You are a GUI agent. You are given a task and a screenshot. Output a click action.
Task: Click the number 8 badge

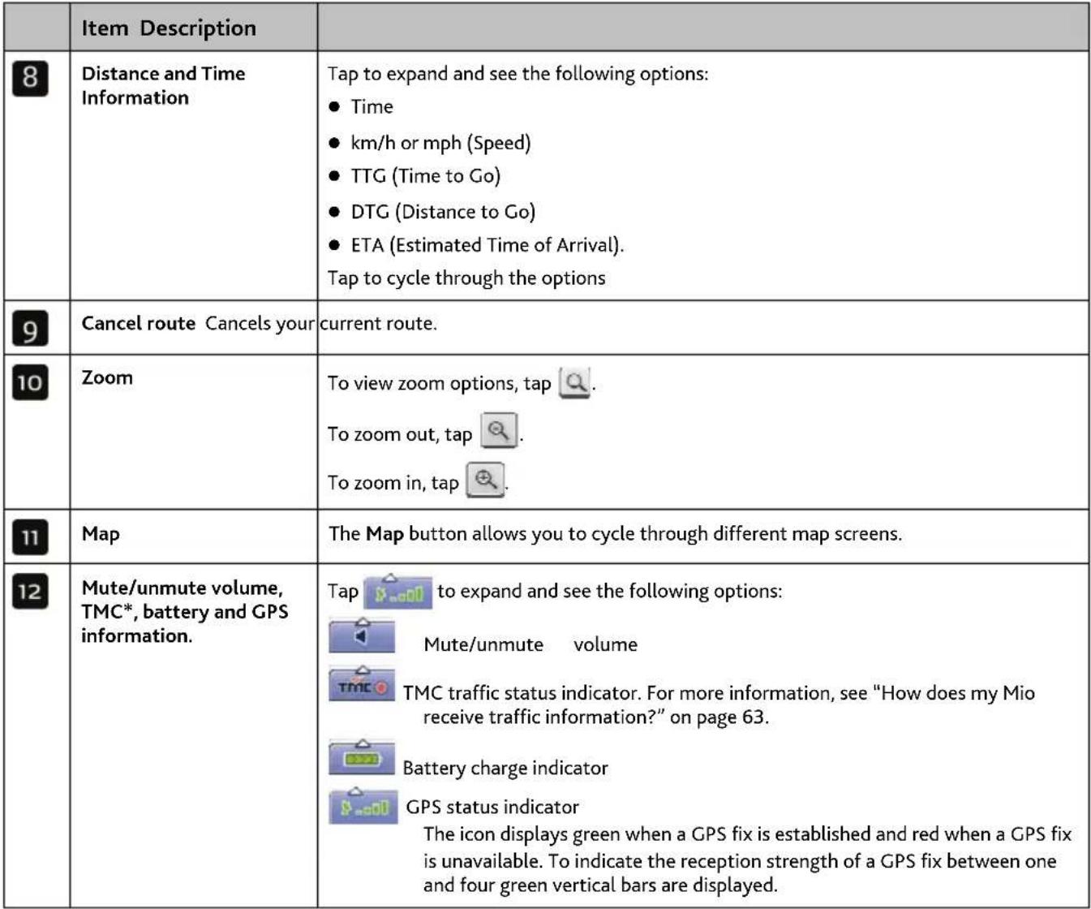pyautogui.click(x=30, y=79)
